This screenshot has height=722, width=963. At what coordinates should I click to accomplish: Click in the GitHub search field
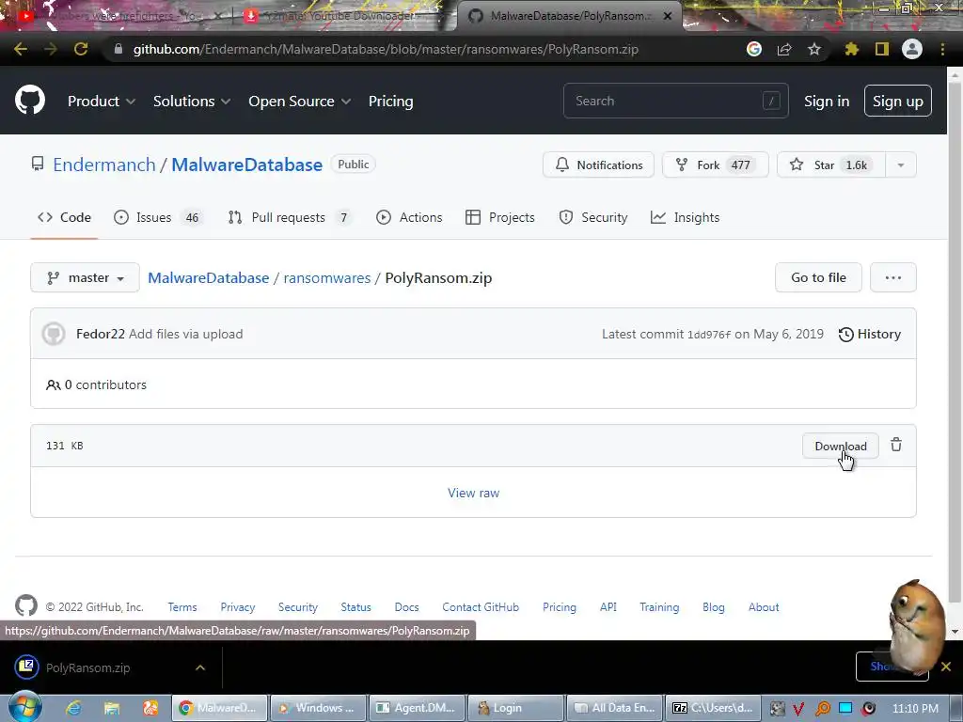(675, 101)
